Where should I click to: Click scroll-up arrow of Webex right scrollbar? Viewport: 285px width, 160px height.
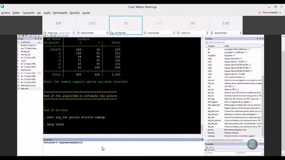coord(283,36)
